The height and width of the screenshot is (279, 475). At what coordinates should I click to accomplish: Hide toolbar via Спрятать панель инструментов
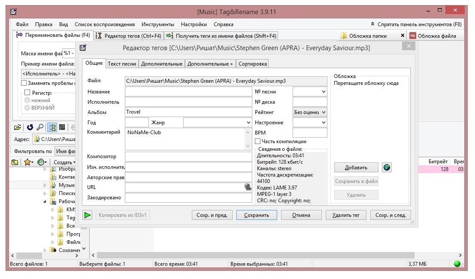[416, 24]
